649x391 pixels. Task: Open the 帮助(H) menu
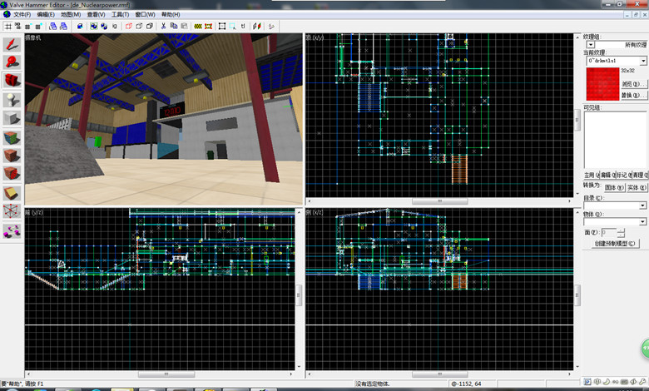(x=171, y=14)
